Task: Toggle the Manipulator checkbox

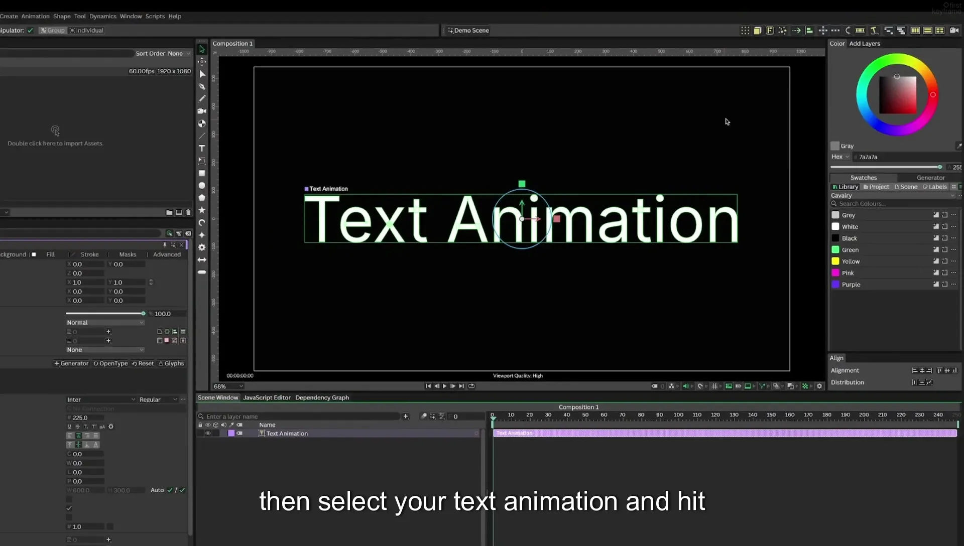Action: click(31, 31)
